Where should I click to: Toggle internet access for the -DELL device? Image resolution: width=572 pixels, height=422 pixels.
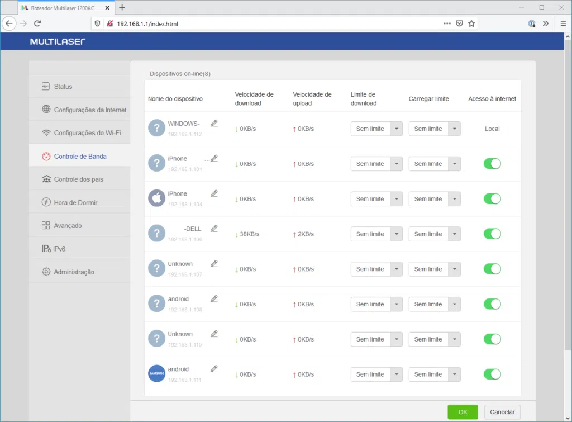coord(492,234)
